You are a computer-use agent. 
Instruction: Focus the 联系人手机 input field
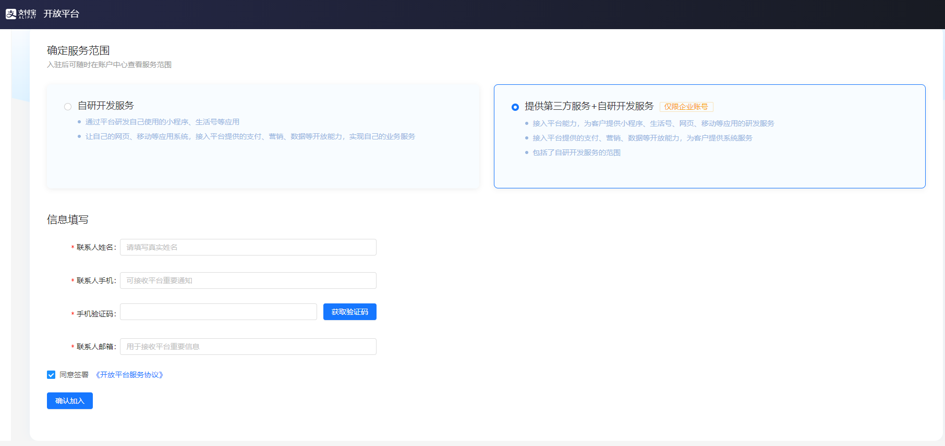click(248, 281)
